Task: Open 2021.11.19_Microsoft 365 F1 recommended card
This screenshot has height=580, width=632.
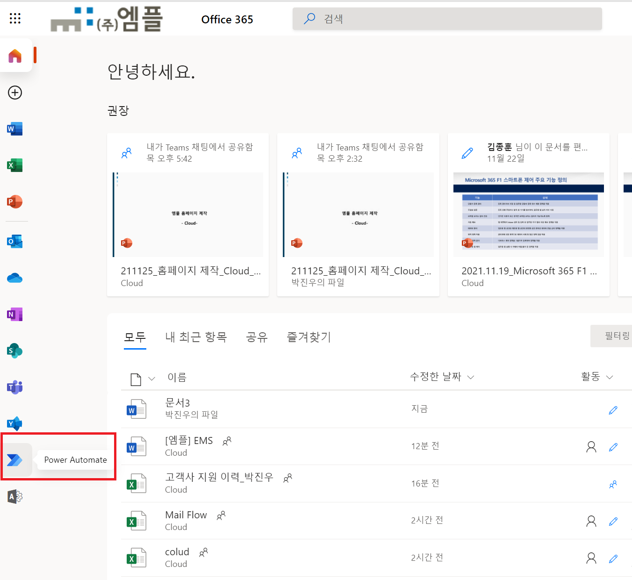Action: 529,215
